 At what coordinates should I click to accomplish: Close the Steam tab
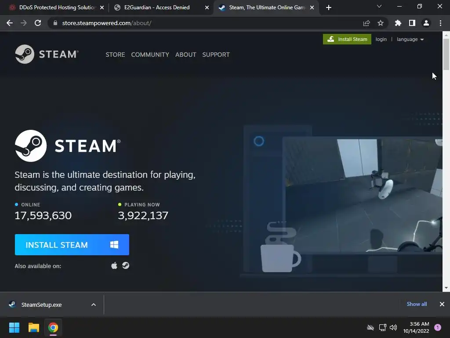[312, 7]
